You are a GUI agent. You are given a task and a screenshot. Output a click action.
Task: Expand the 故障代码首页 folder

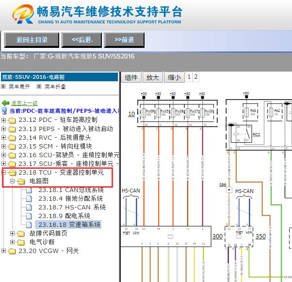pos(12,234)
